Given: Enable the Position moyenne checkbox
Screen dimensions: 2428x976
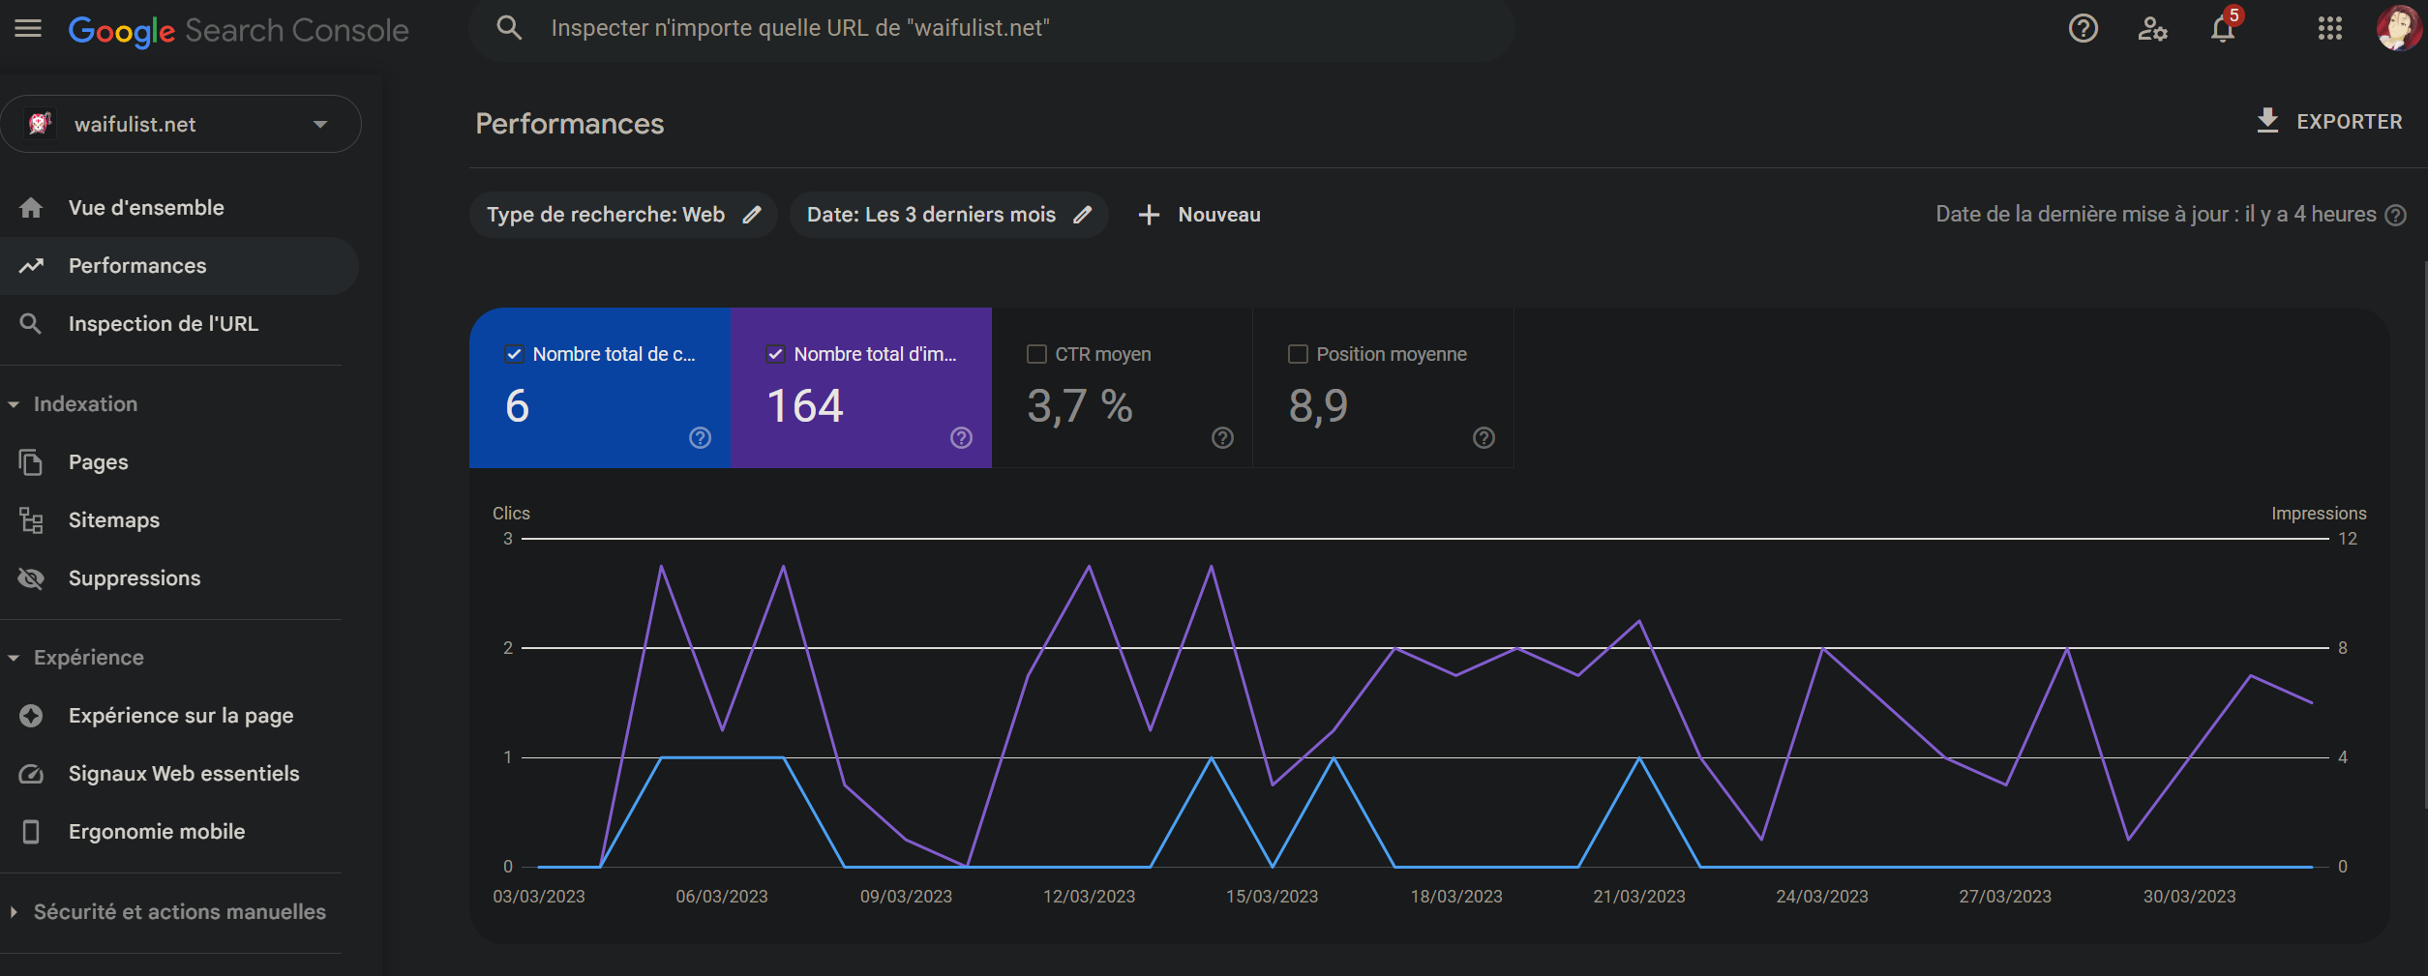Looking at the screenshot, I should pos(1298,354).
